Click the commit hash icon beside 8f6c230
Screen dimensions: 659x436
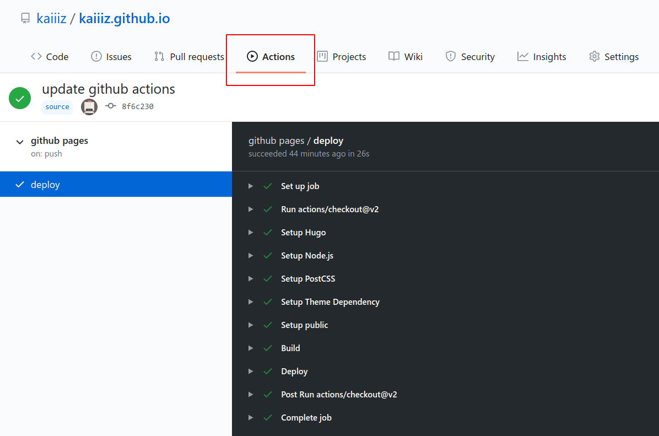(x=111, y=106)
